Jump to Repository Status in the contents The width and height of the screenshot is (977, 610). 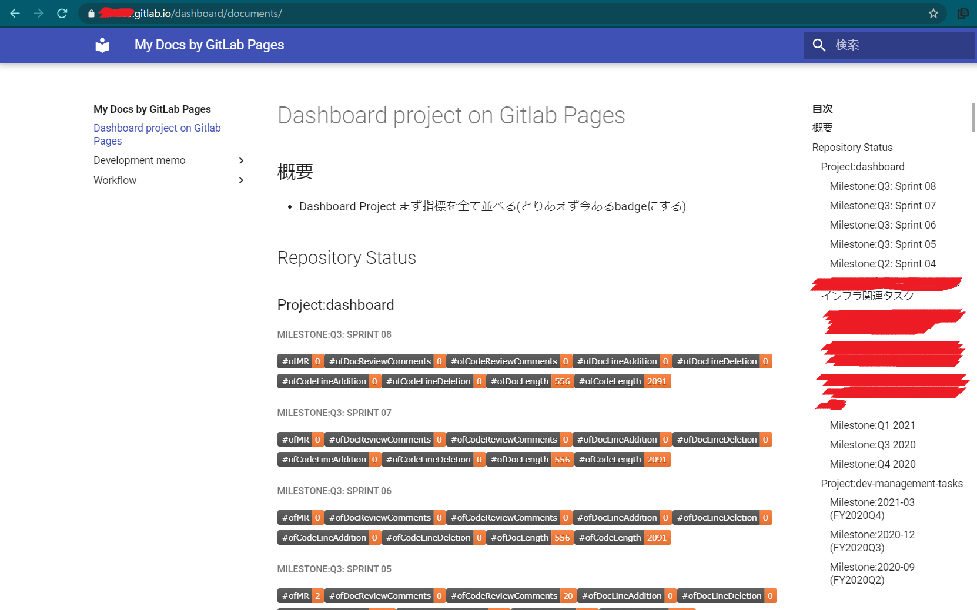[x=852, y=148]
